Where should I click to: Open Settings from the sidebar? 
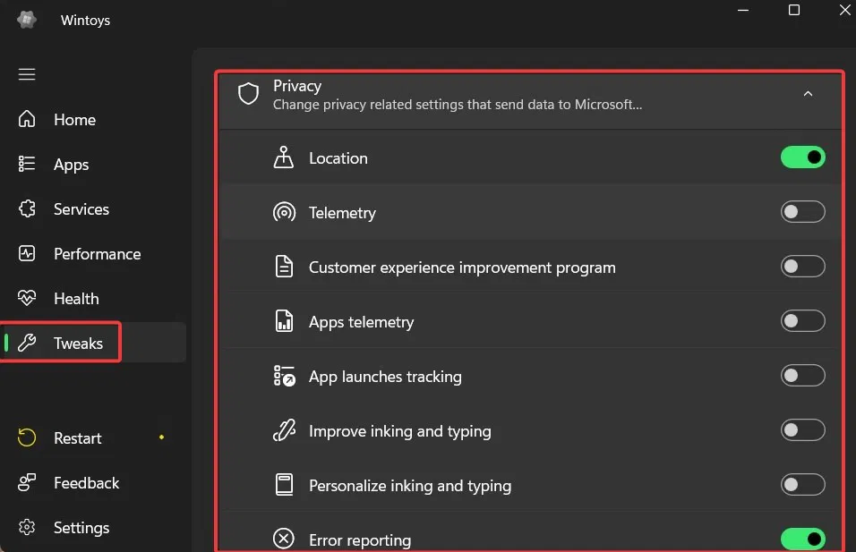(x=81, y=528)
